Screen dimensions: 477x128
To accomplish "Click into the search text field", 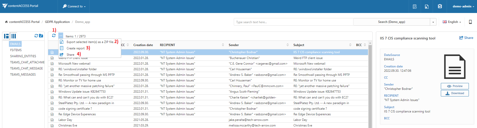I will (293, 22).
